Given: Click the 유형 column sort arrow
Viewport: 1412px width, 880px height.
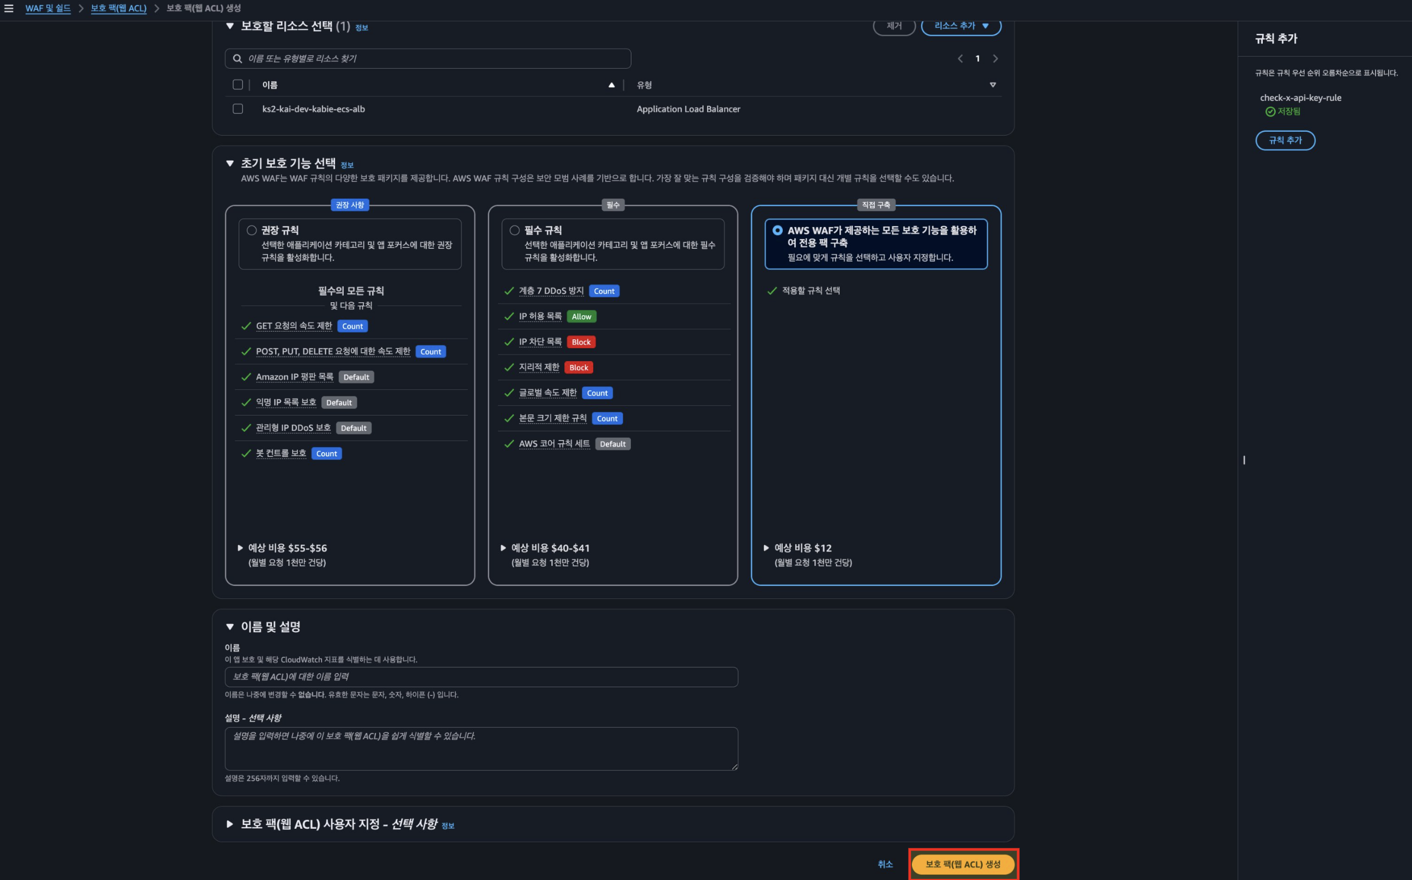Looking at the screenshot, I should coord(992,85).
